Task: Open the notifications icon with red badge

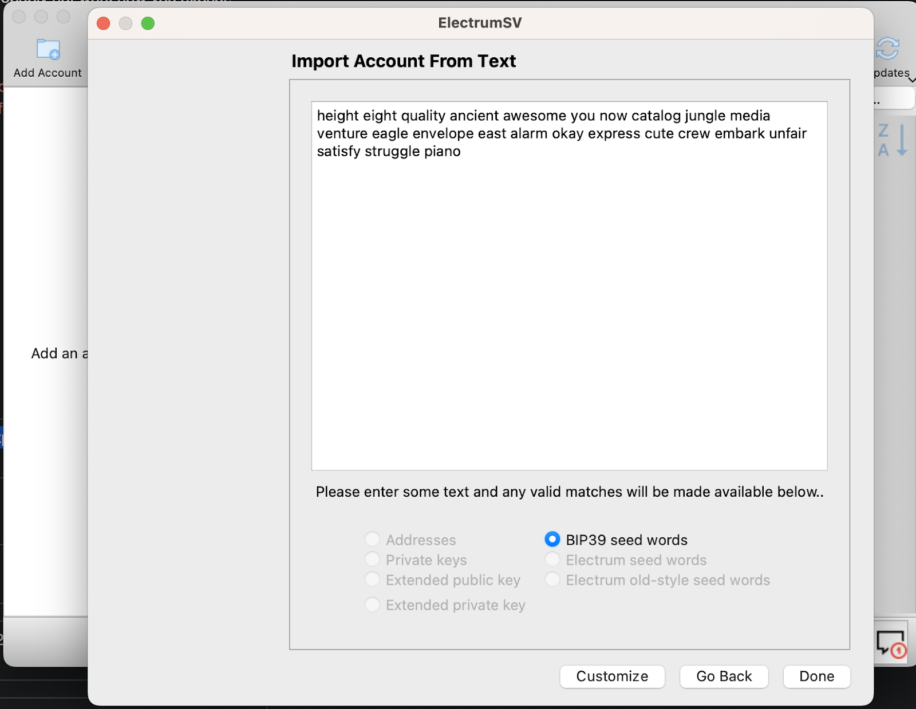Action: (x=891, y=644)
